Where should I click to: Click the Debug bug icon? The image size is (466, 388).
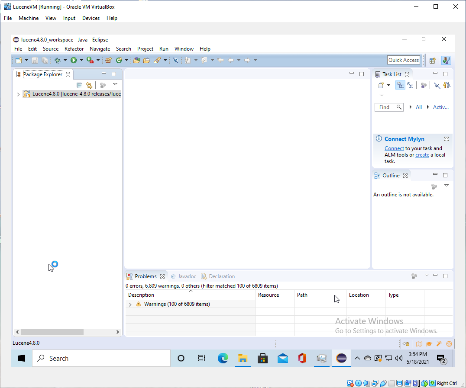(57, 60)
